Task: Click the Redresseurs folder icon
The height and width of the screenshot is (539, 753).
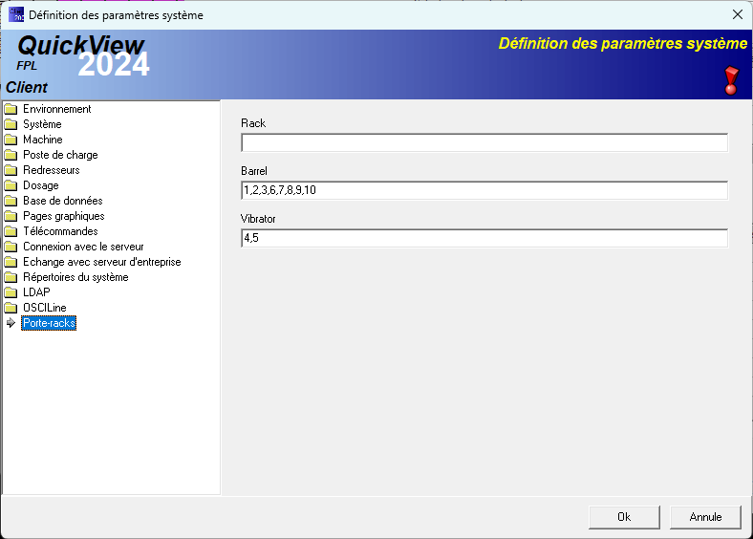Action: [x=11, y=170]
